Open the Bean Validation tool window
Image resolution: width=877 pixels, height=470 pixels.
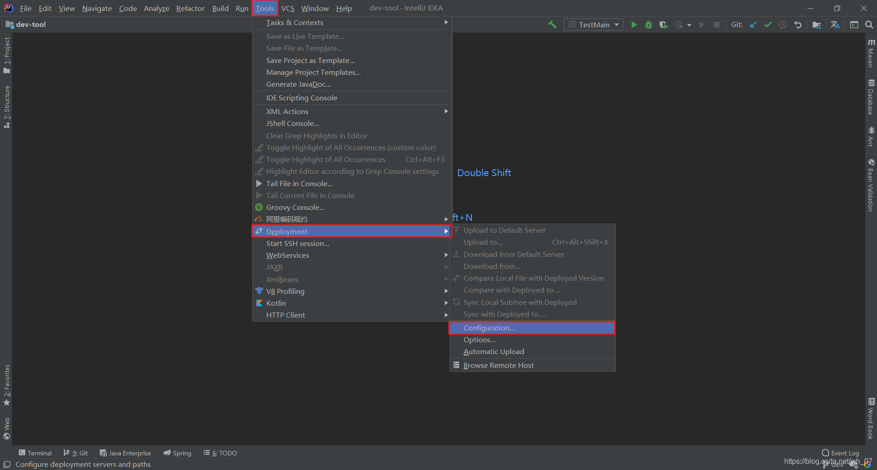coord(871,185)
